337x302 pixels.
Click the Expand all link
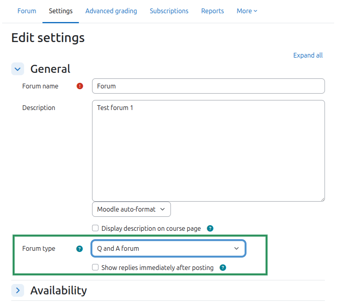coord(308,56)
